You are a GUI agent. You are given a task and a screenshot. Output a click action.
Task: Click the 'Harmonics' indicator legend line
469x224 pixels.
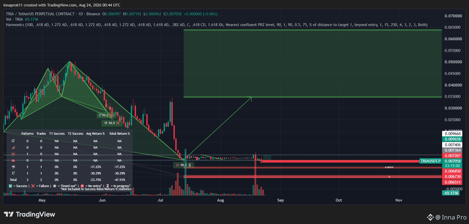[x=217, y=25]
